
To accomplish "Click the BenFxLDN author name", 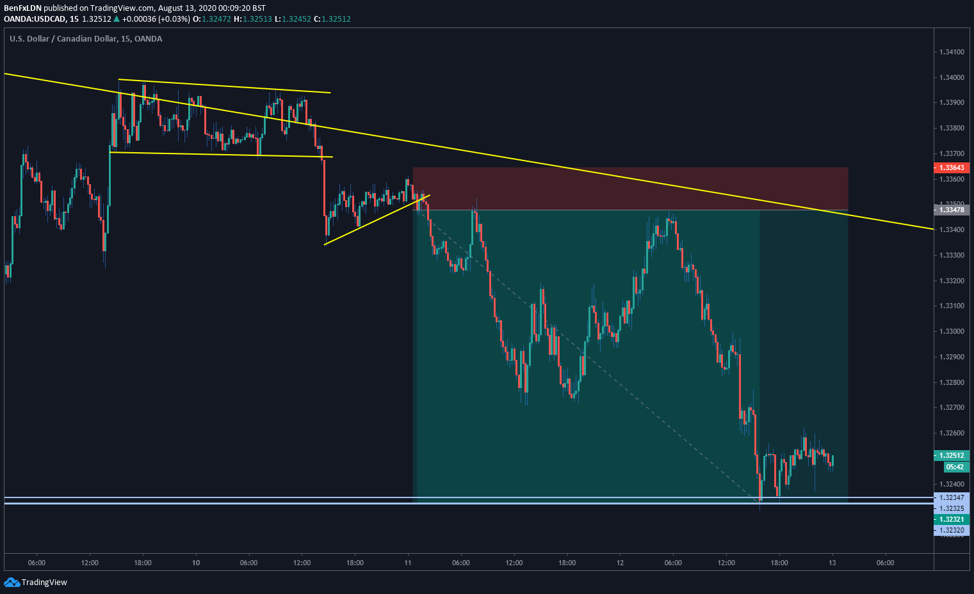I will (x=23, y=8).
